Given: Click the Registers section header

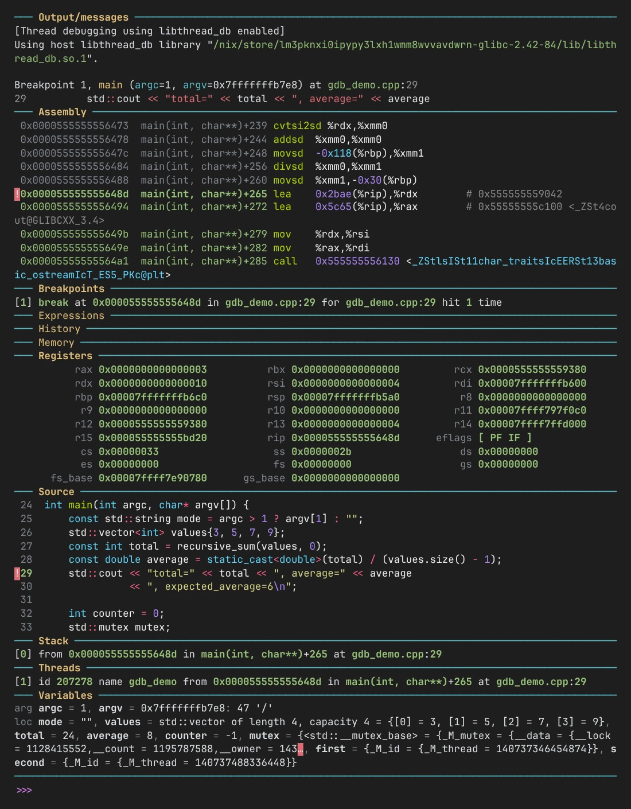Looking at the screenshot, I should click(65, 356).
